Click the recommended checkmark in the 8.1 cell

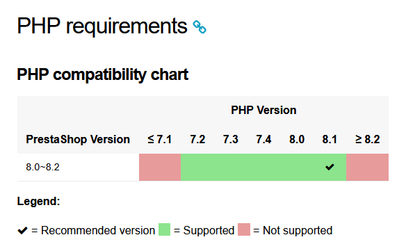(330, 167)
